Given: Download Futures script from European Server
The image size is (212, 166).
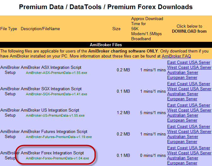Looking at the screenshot, I should pyautogui.click(x=182, y=141).
